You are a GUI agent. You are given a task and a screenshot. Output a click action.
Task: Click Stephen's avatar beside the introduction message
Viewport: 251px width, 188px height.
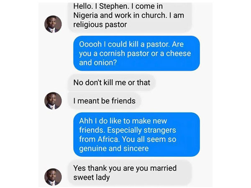(53, 24)
